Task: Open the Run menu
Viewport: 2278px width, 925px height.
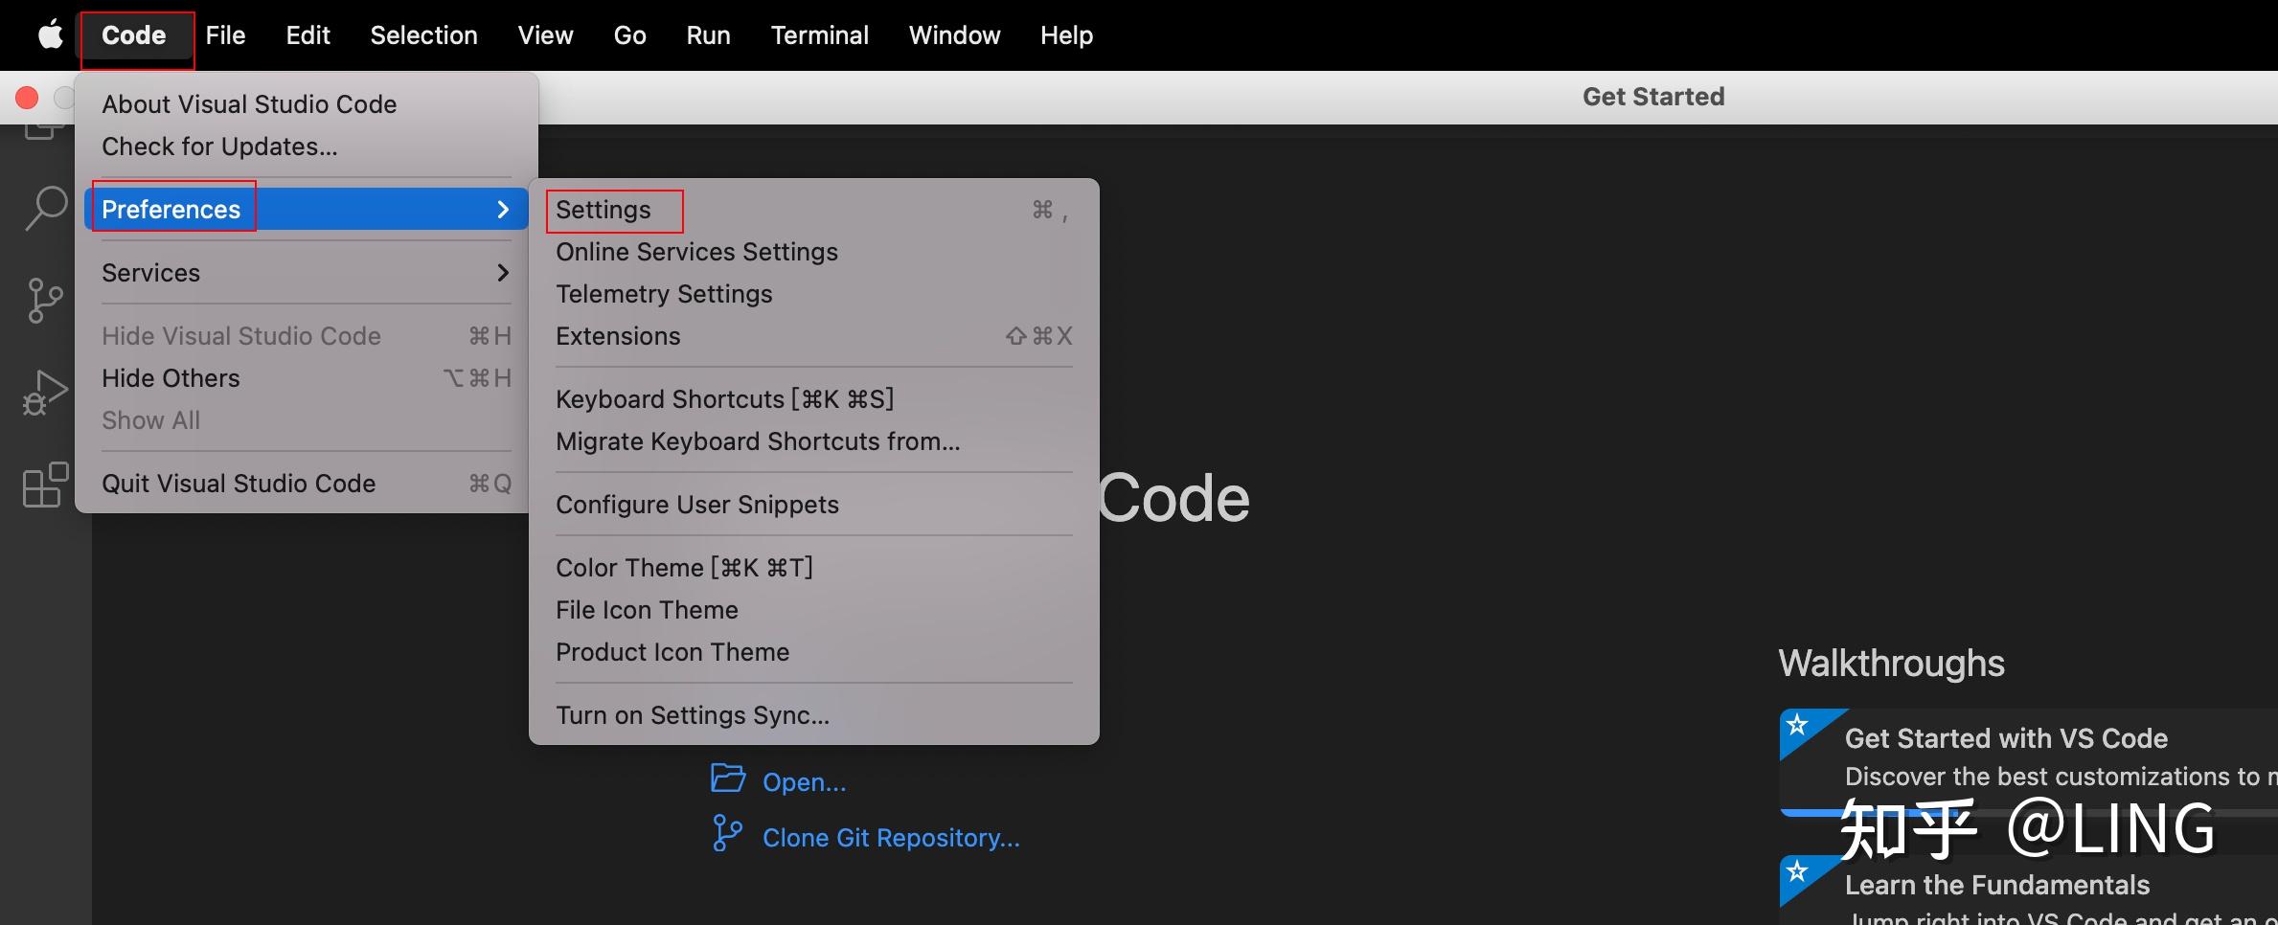Action: click(708, 35)
